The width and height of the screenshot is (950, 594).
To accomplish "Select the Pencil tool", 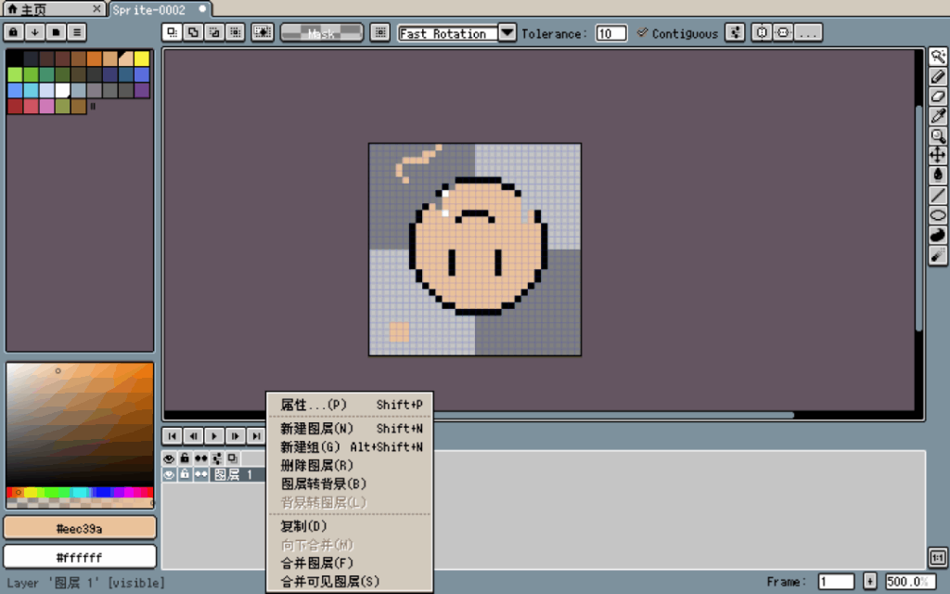I will (x=938, y=77).
